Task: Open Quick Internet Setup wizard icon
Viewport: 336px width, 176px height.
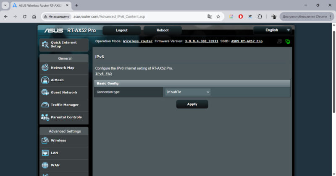Action: pyautogui.click(x=45, y=44)
